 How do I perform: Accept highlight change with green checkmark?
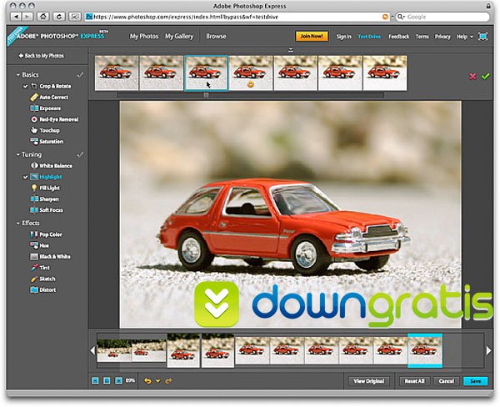(x=486, y=76)
